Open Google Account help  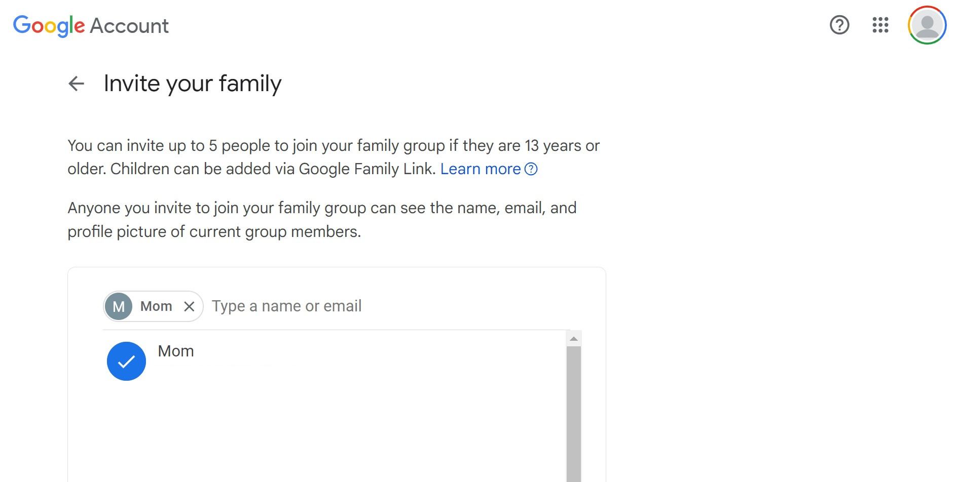[x=840, y=25]
